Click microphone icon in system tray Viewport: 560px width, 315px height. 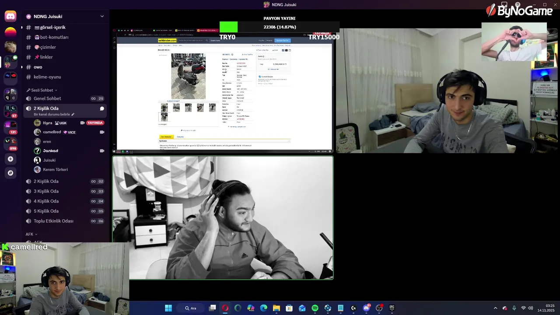click(x=514, y=308)
